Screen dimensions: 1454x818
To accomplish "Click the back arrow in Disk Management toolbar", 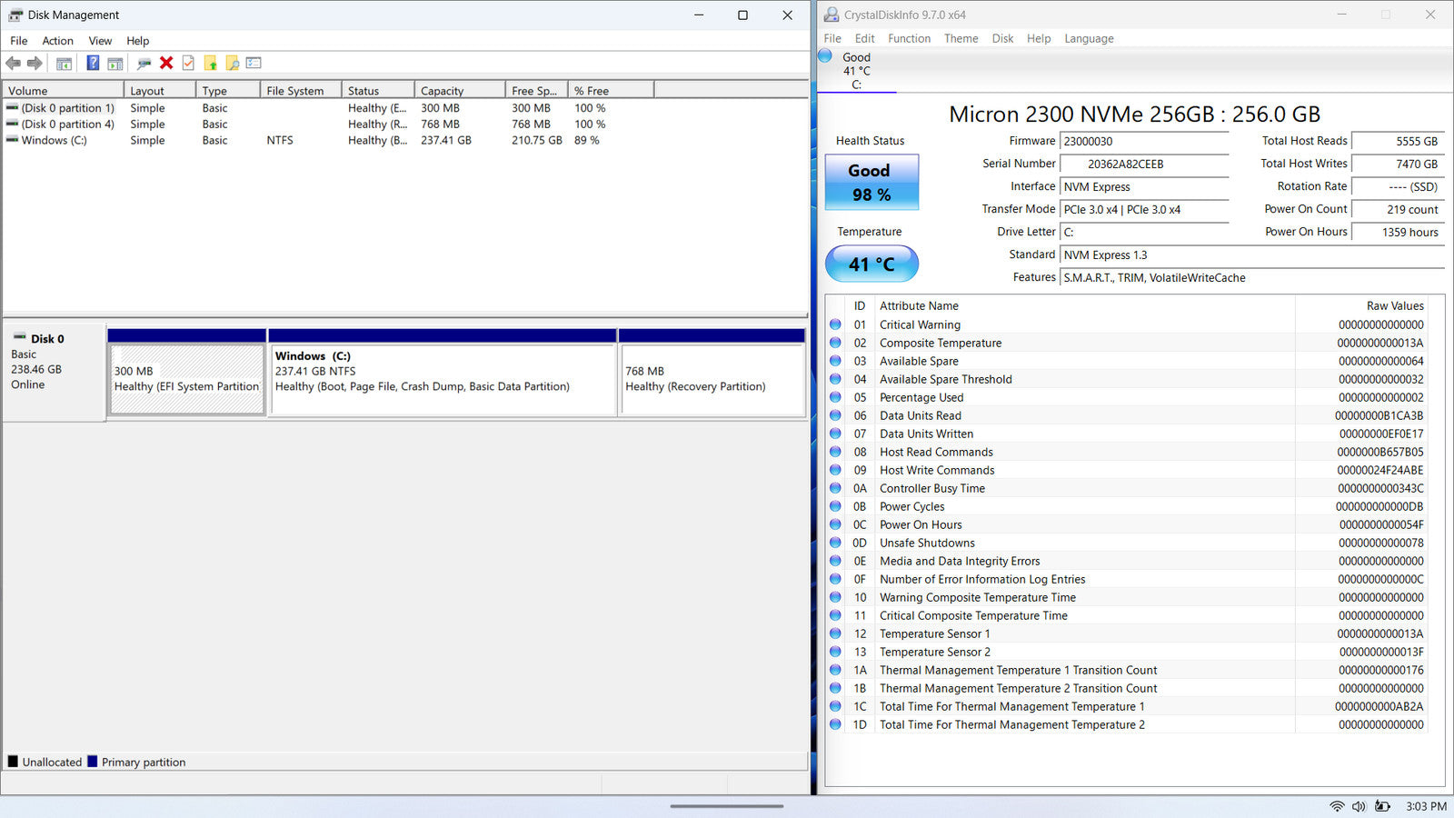I will click(x=14, y=63).
